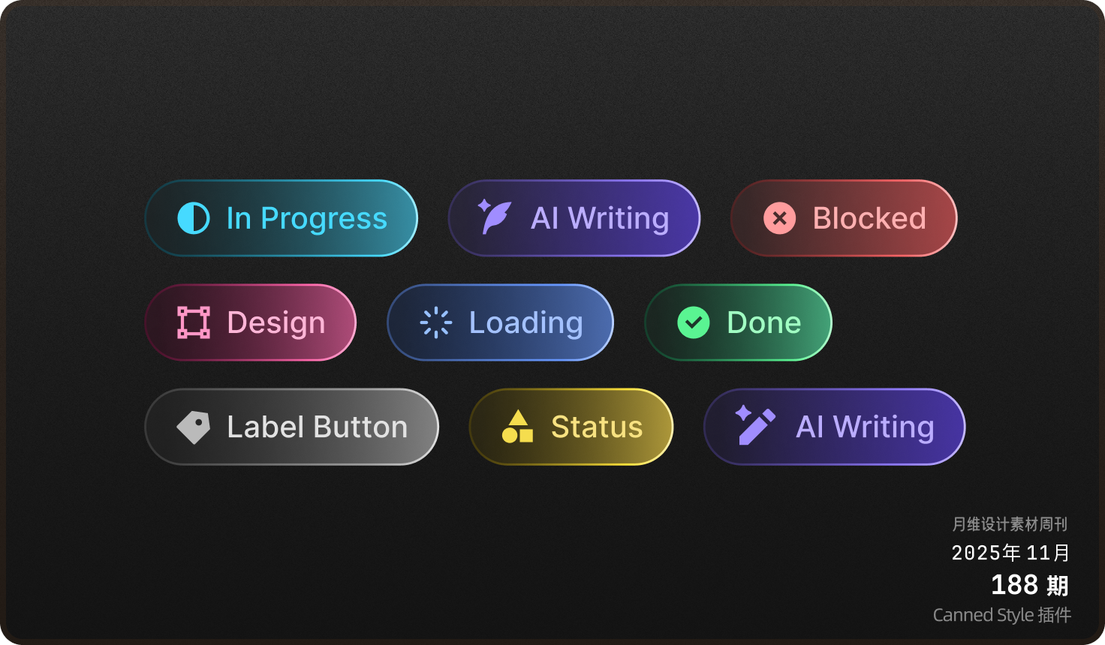Image resolution: width=1105 pixels, height=645 pixels.
Task: Click the yellow shapes Status icon
Action: click(517, 427)
